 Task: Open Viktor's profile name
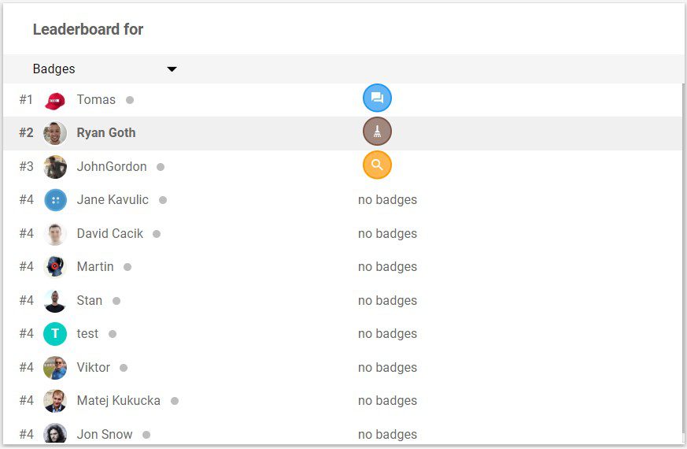(x=94, y=367)
